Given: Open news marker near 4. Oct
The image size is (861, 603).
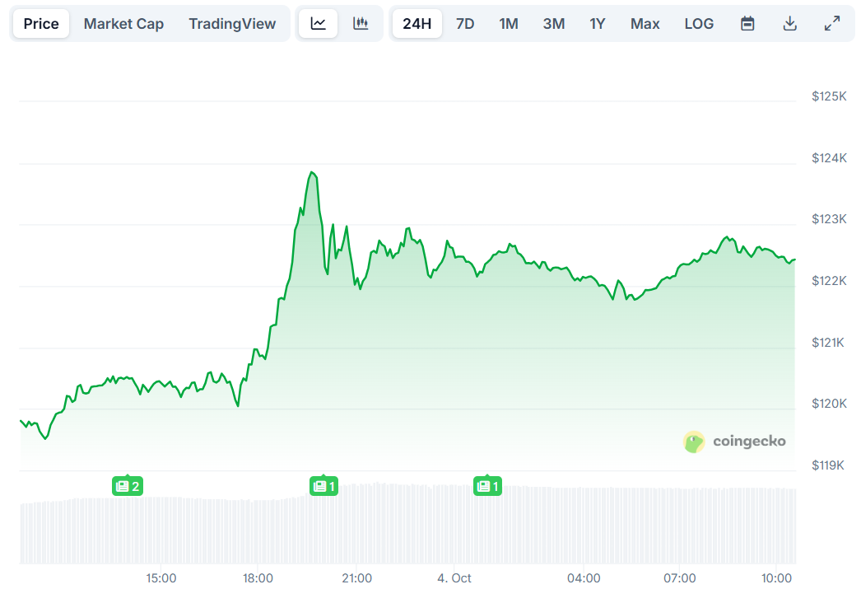Looking at the screenshot, I should [x=487, y=487].
